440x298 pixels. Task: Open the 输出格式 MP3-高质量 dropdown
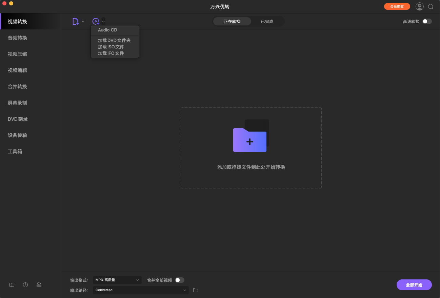click(117, 280)
